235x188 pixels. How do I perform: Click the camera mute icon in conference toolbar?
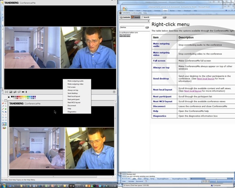tap(23, 92)
